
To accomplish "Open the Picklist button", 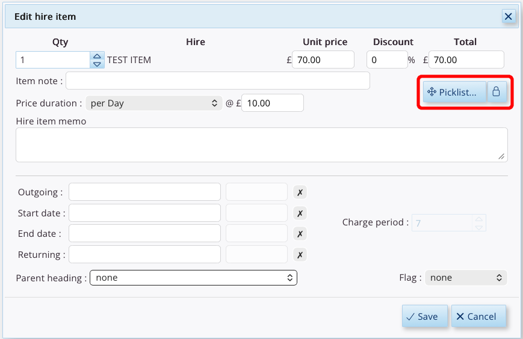I will click(x=454, y=92).
